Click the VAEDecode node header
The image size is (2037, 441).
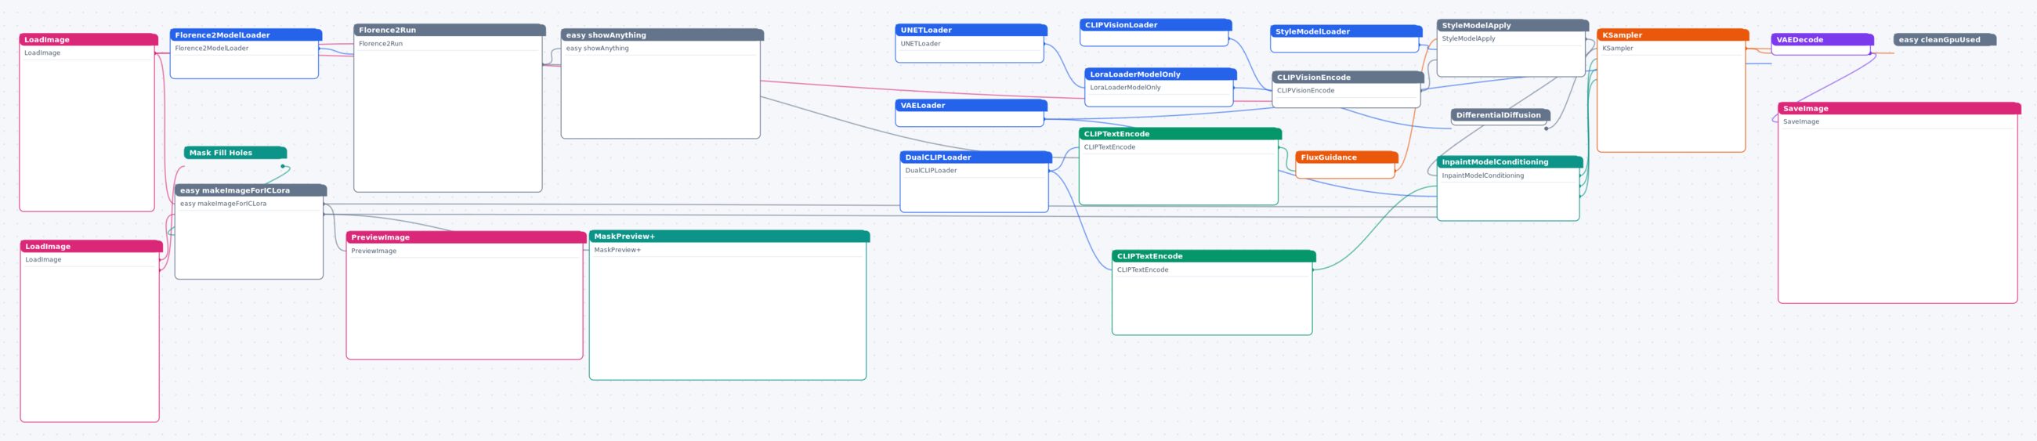(1822, 39)
